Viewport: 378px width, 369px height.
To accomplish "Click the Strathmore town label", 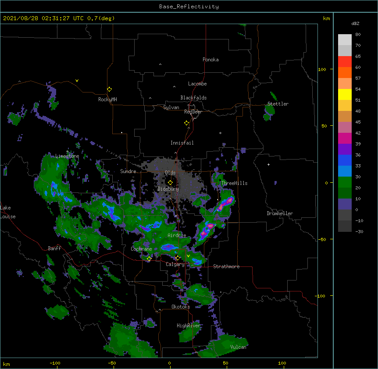I will coord(226,266).
